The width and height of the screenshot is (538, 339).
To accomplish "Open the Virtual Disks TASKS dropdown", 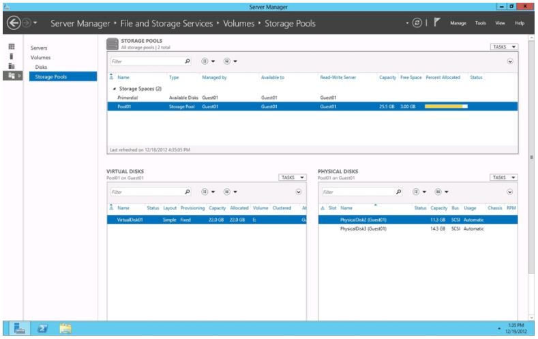I will (x=293, y=177).
